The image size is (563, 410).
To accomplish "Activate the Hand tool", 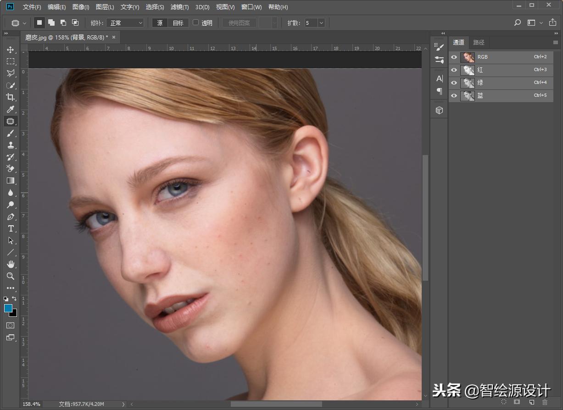I will coord(10,264).
